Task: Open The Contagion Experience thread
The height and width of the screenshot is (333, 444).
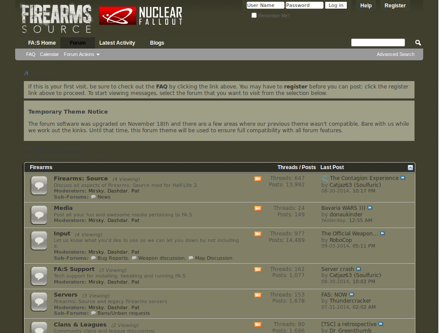Action: (x=364, y=178)
